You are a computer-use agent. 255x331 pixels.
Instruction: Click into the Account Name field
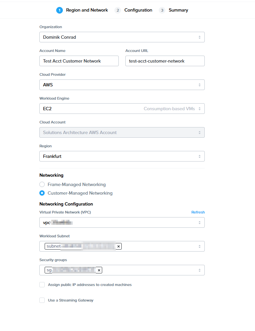coord(79,61)
